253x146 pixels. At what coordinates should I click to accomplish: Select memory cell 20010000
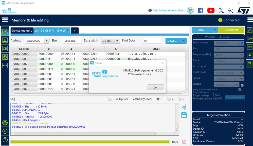[49, 54]
